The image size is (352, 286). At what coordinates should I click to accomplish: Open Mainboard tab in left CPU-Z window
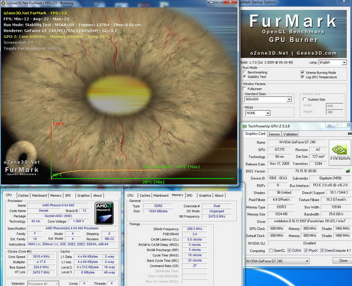click(x=39, y=195)
